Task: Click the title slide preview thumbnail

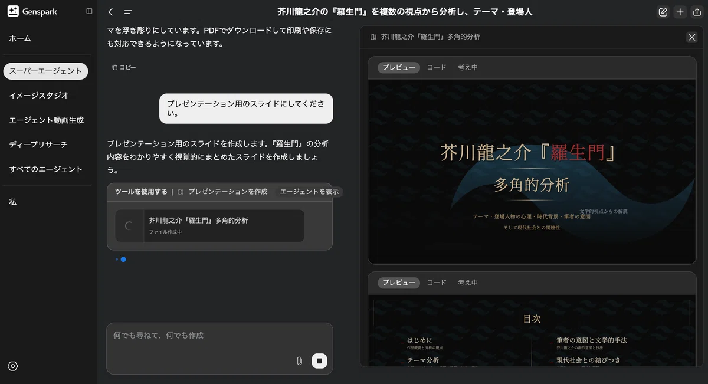Action: point(532,172)
